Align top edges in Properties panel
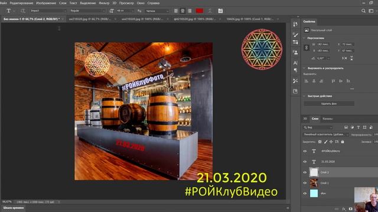The height and width of the screenshot is (212, 378). pyautogui.click(x=333, y=81)
